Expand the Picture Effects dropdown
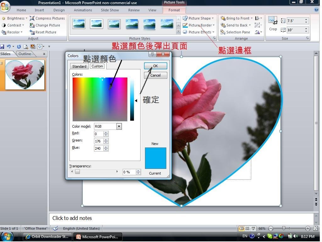This screenshot has width=322, height=242. coord(214,32)
